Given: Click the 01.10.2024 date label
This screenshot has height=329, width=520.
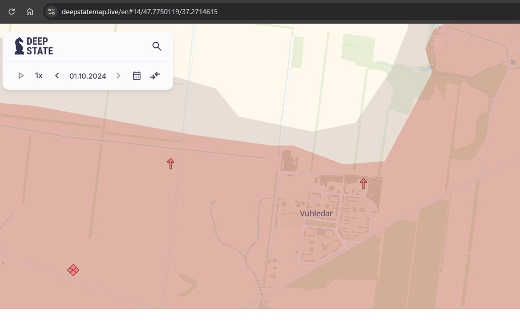Looking at the screenshot, I should (x=88, y=76).
